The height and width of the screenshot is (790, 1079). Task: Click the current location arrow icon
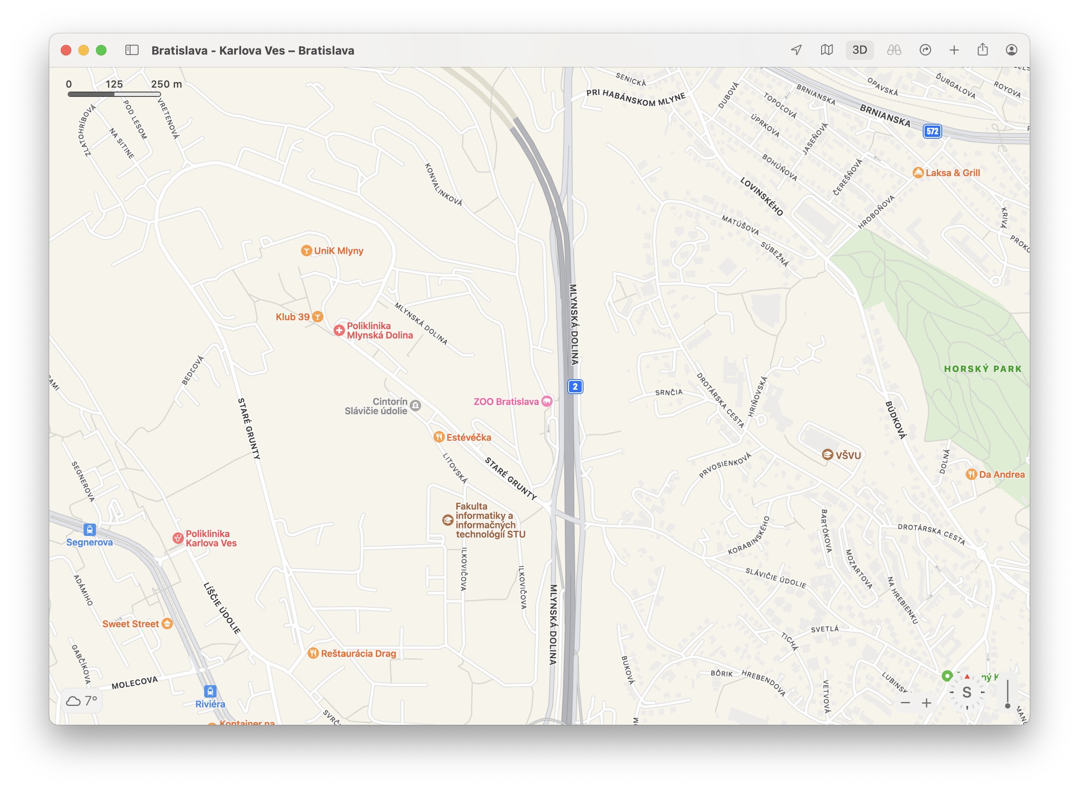796,50
